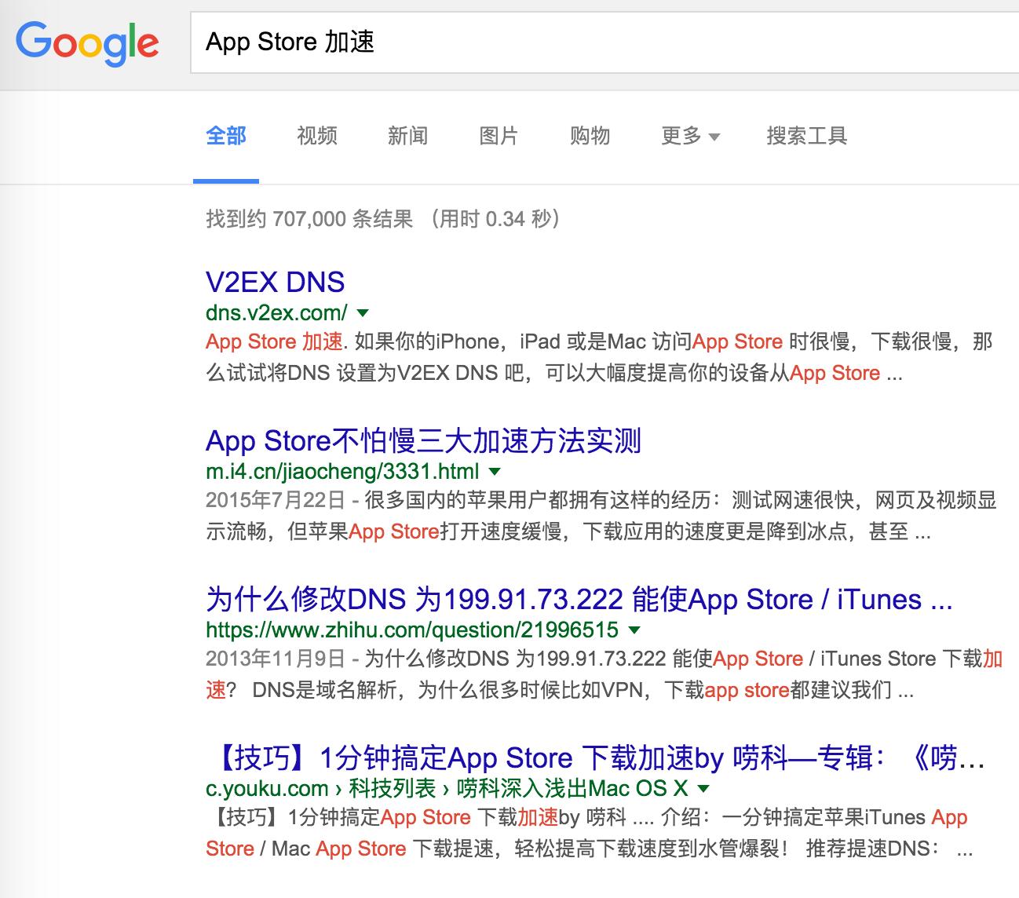Open the App Store不怕慢三大加速方法实测 result
This screenshot has width=1019, height=898.
coord(423,441)
